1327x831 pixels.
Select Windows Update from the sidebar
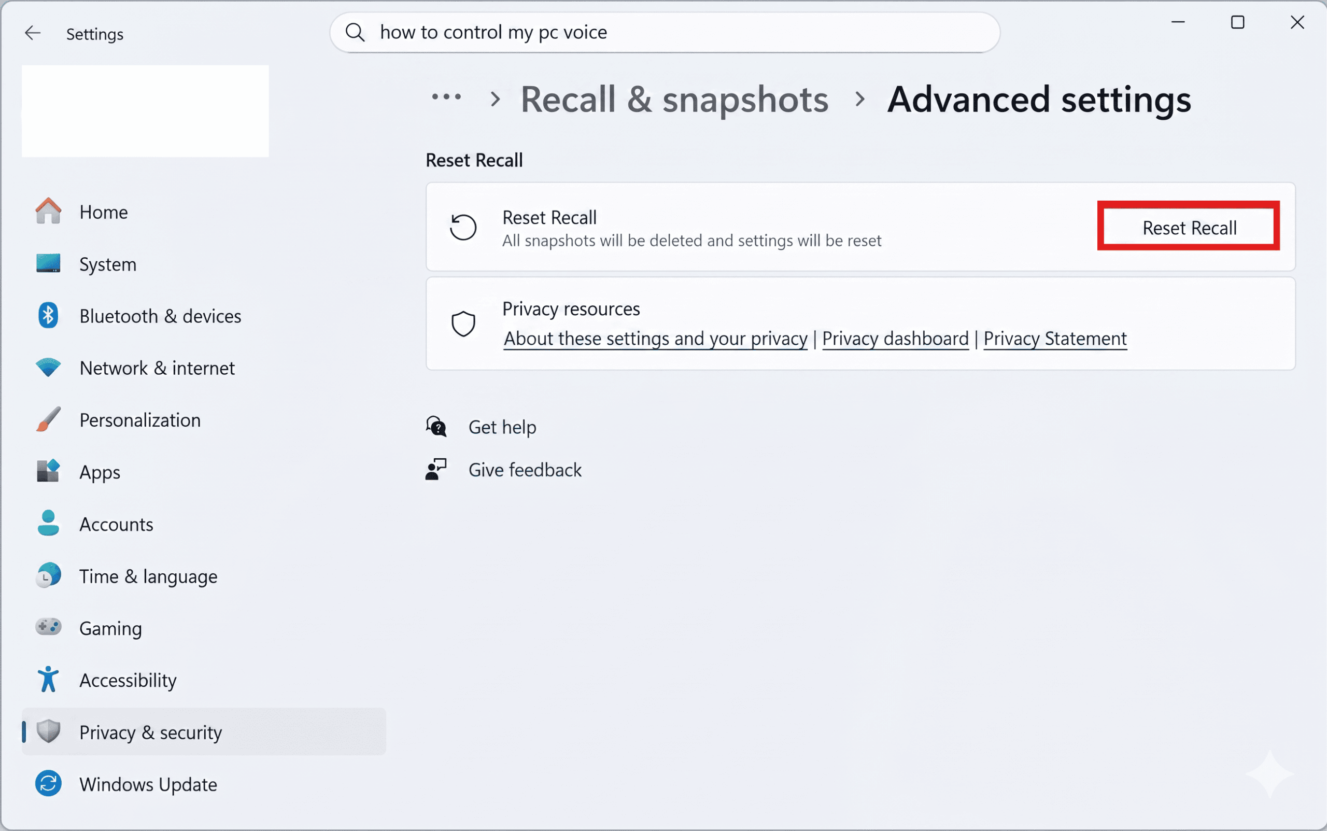click(x=148, y=784)
